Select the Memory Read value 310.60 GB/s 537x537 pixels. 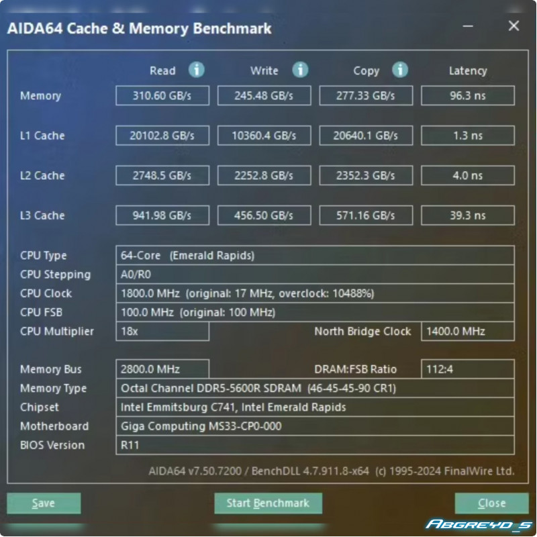(x=162, y=95)
